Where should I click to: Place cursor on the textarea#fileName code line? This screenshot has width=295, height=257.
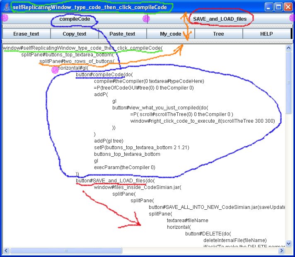pyautogui.click(x=187, y=221)
